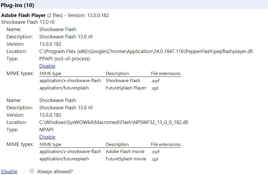Tick the "Always allowed?" checkbox
The width and height of the screenshot is (268, 175).
tap(32, 171)
